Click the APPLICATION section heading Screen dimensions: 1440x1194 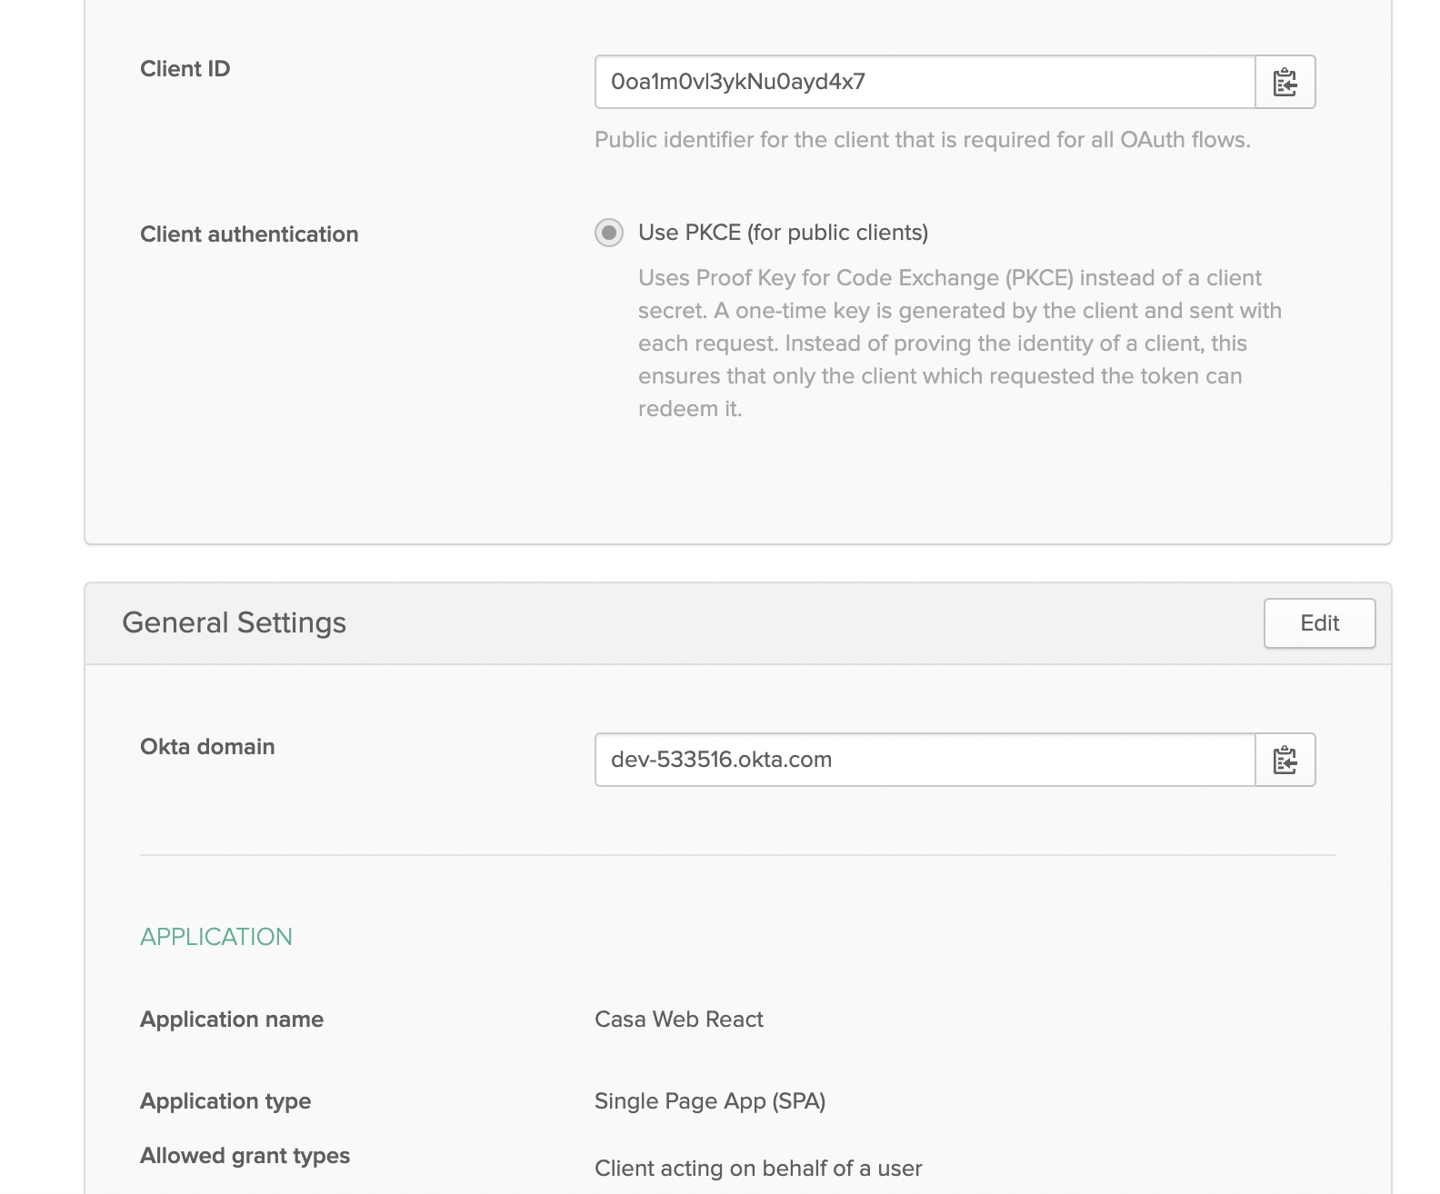point(216,936)
